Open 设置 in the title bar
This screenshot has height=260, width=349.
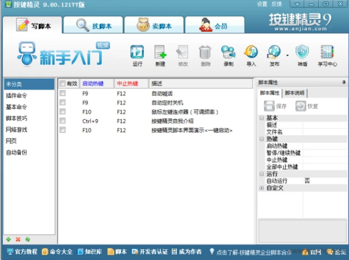click(x=261, y=4)
